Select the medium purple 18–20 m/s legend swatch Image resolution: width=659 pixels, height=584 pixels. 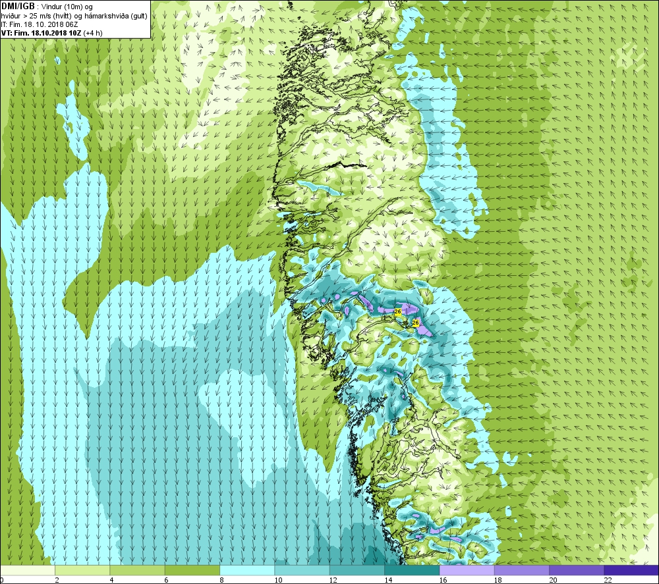click(x=521, y=570)
